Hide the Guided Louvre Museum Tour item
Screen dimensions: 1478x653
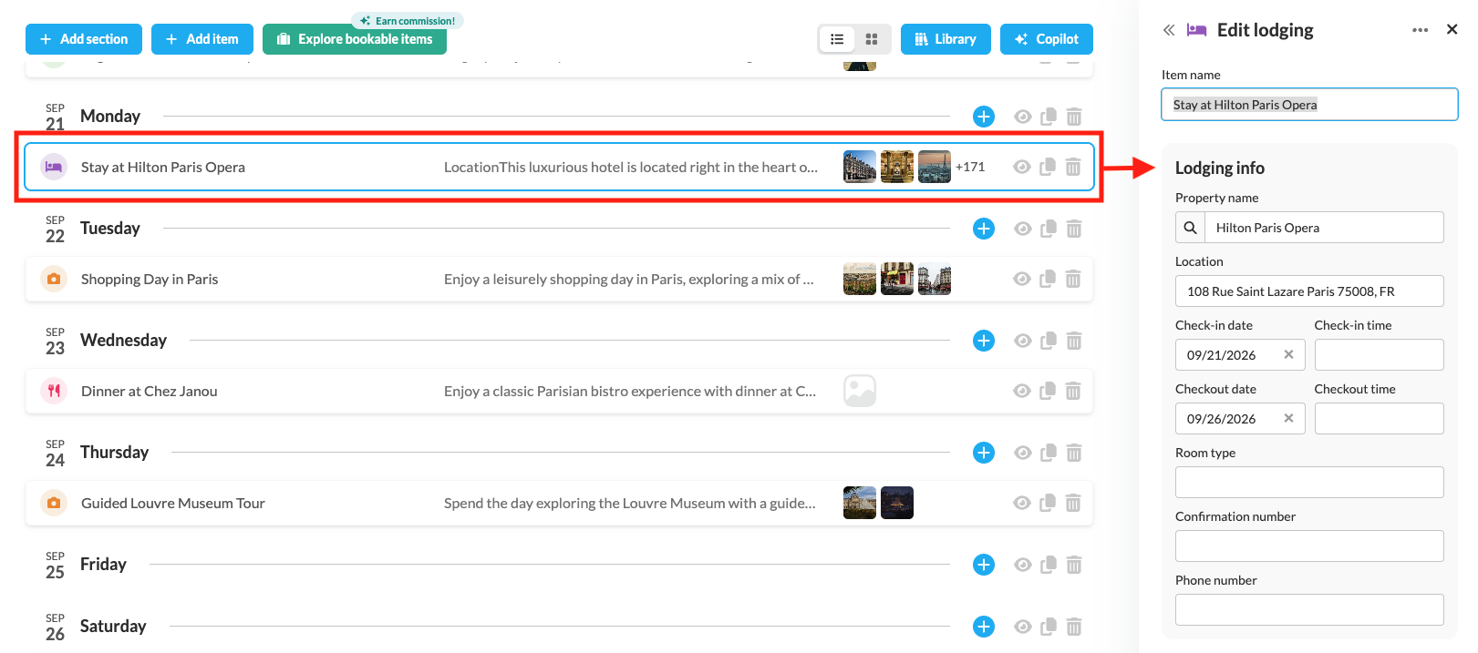[x=1022, y=503]
